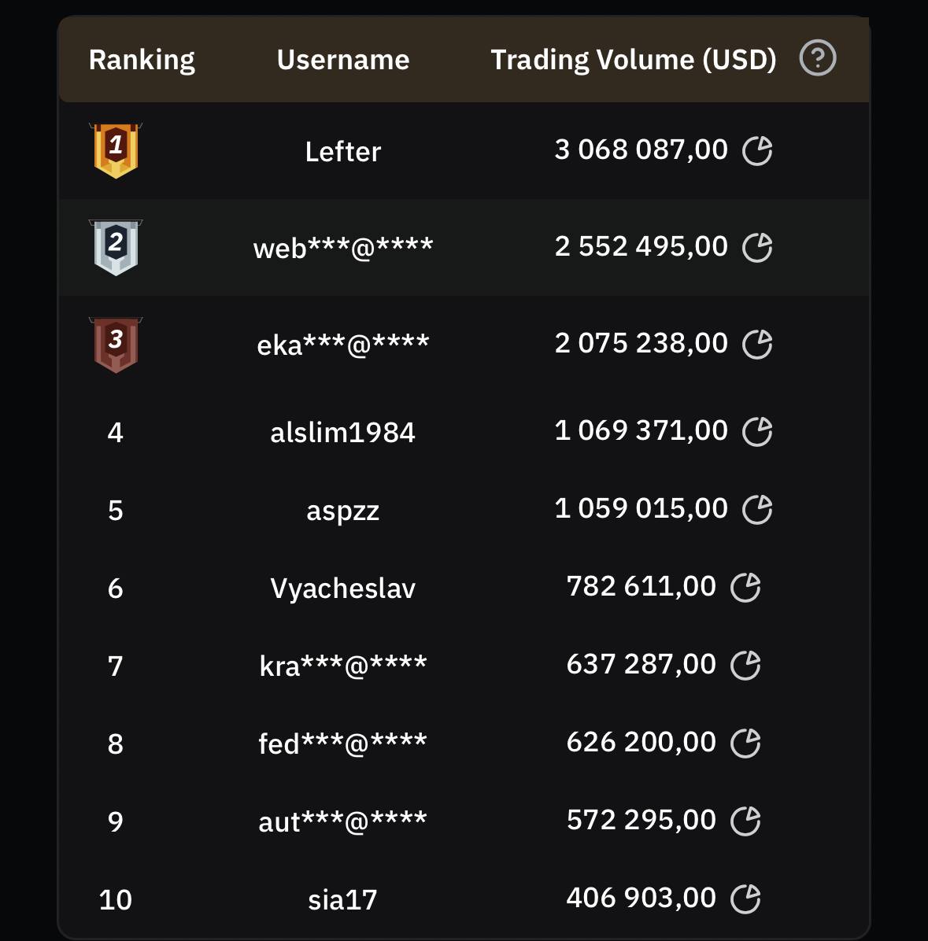Click pie chart icon next to 2 552 495,00
Screen dimensions: 928x941
757,247
